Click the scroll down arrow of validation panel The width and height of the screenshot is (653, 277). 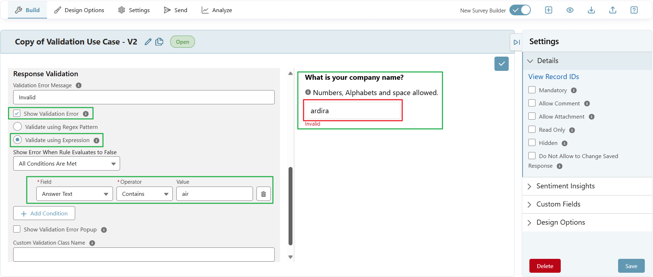tap(290, 257)
